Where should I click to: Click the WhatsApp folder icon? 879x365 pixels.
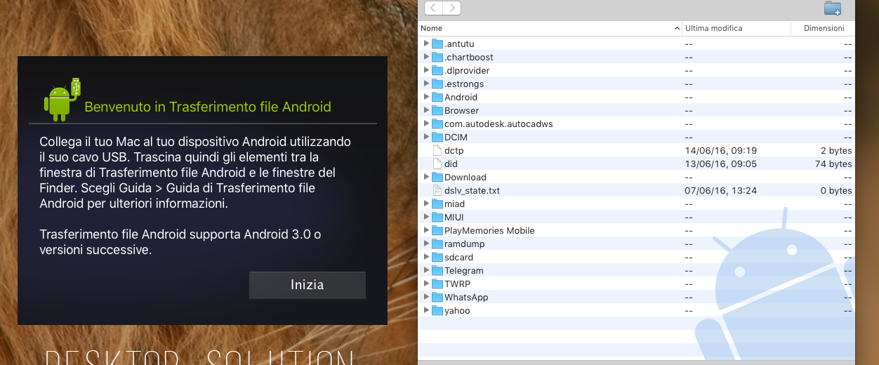tap(437, 297)
